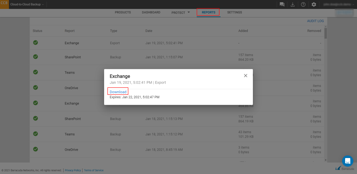Click the Added column header
Viewport: 357px width, 174px height.
click(243, 31)
